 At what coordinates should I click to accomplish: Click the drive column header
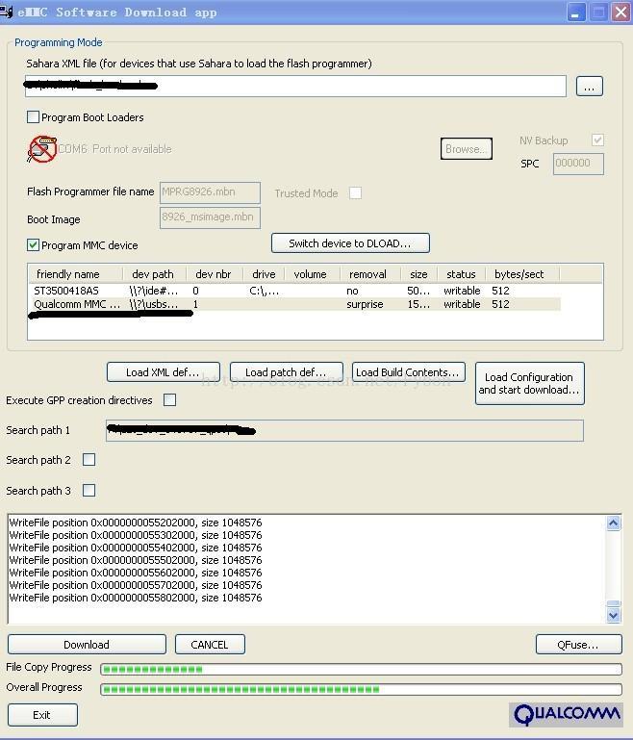tap(264, 274)
